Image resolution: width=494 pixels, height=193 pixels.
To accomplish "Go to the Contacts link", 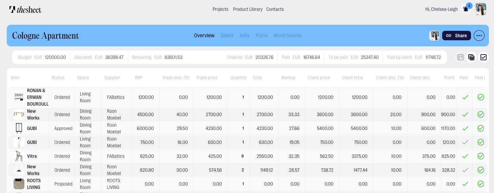I will click(x=275, y=9).
